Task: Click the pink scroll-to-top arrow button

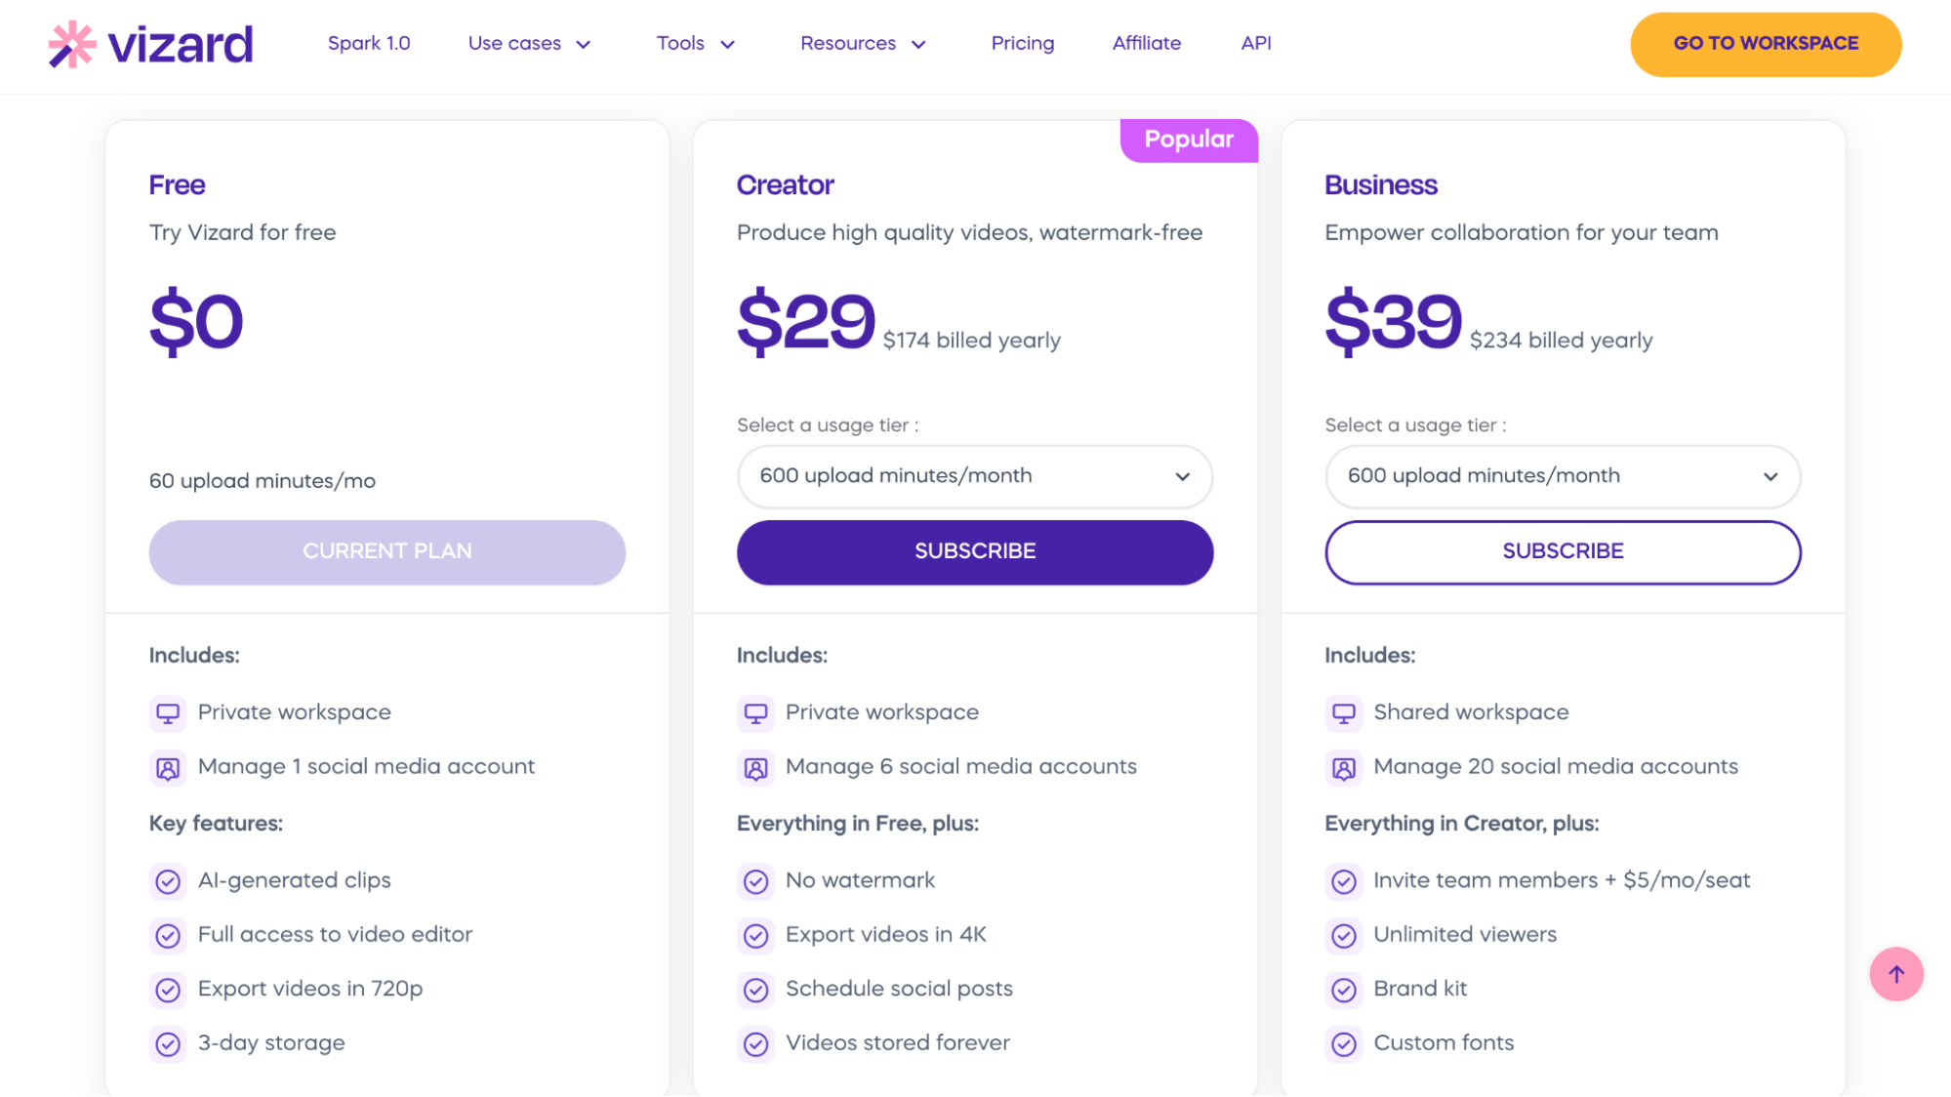Action: [1895, 974]
